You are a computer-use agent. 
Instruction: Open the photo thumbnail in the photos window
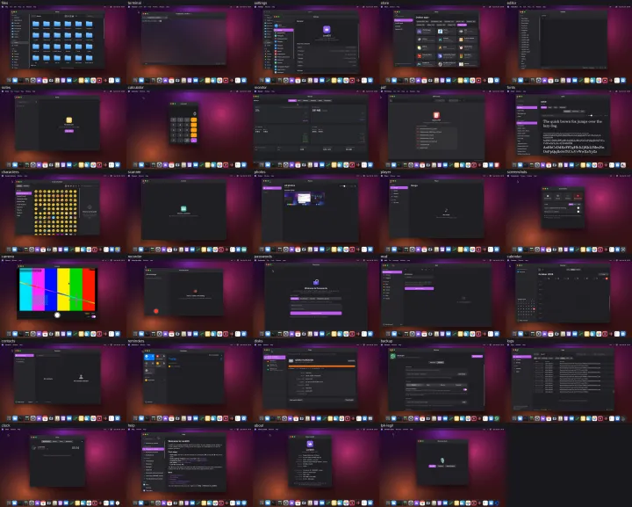pyautogui.click(x=305, y=199)
